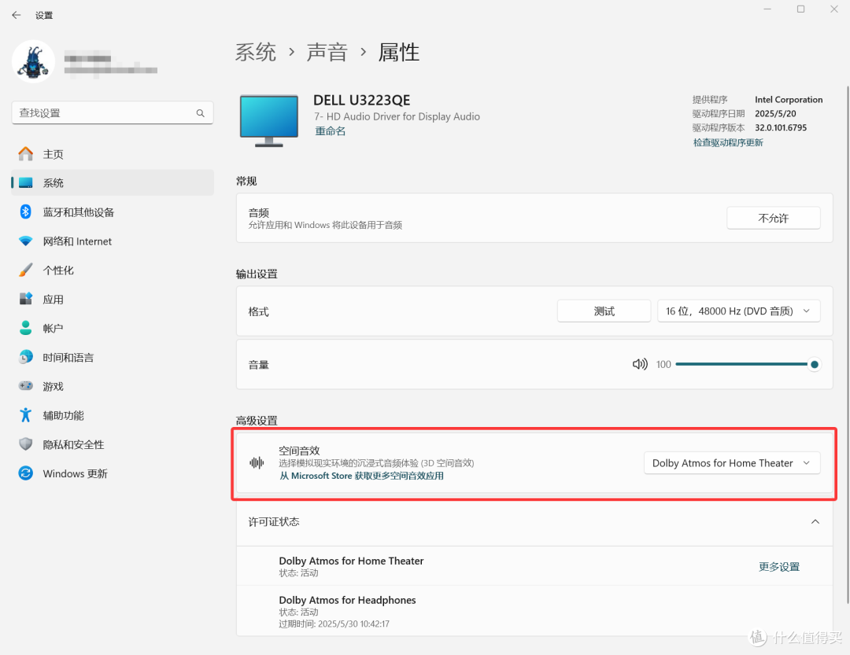Image resolution: width=850 pixels, height=655 pixels.
Task: Click the back arrow in the title bar
Action: pos(17,15)
